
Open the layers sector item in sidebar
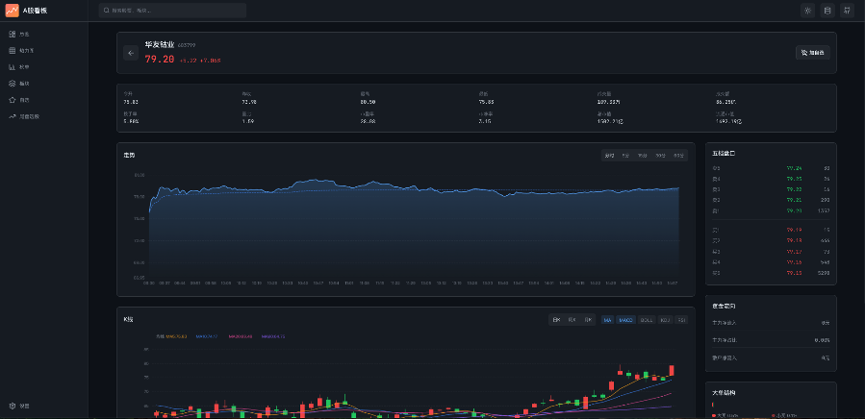[13, 84]
